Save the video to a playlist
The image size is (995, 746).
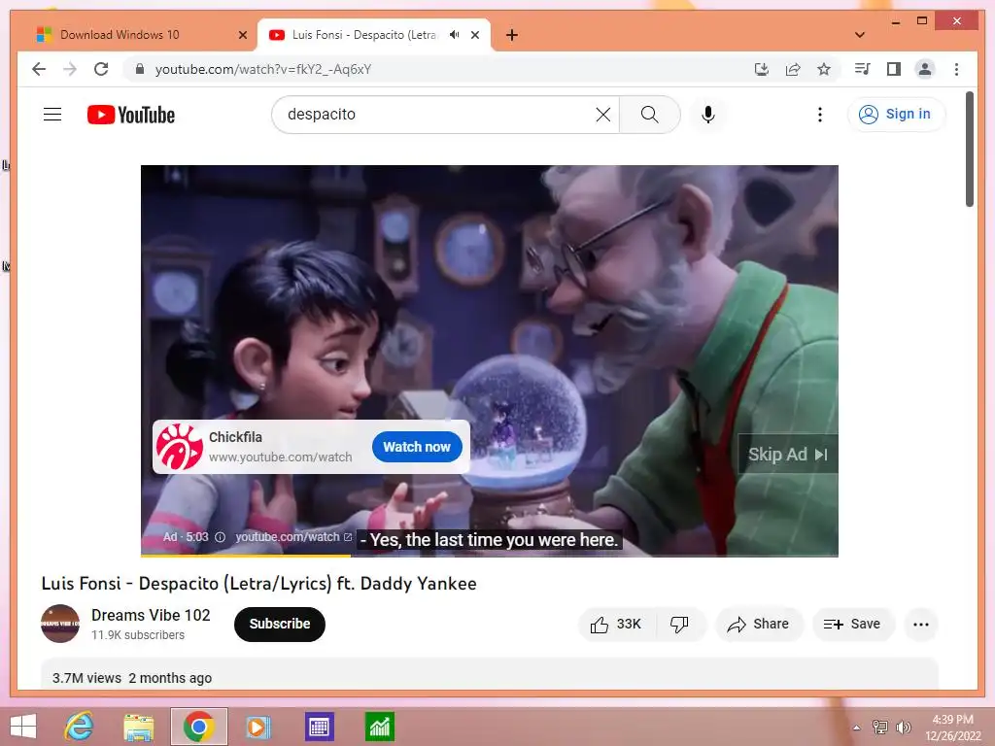(x=853, y=625)
